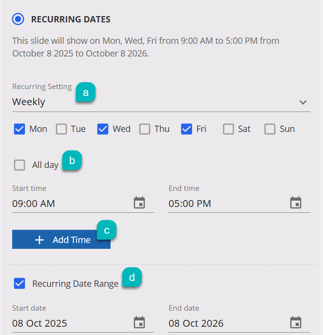Check the Tue checkbox

[61, 129]
